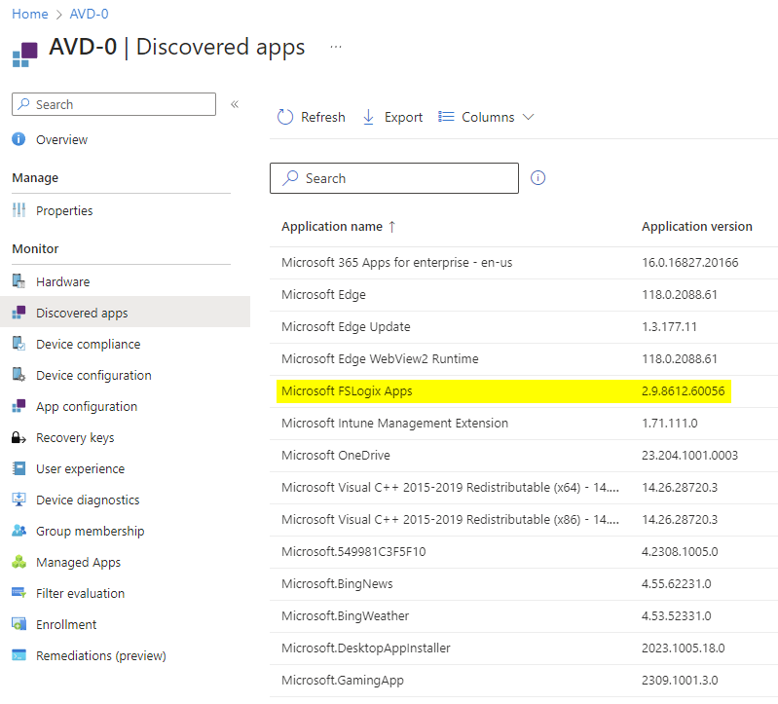Click the AVD-0 breadcrumb link
This screenshot has width=778, height=704.
89,14
